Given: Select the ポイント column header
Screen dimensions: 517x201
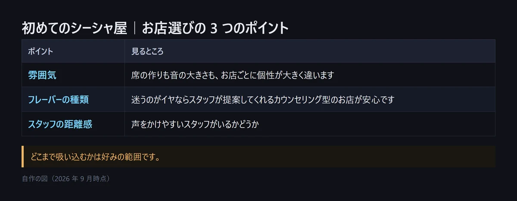Looking at the screenshot, I should [40, 51].
